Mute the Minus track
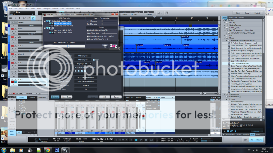 coord(12,29)
